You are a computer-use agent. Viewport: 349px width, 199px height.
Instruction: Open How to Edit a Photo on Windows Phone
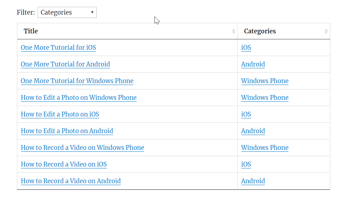coord(79,98)
